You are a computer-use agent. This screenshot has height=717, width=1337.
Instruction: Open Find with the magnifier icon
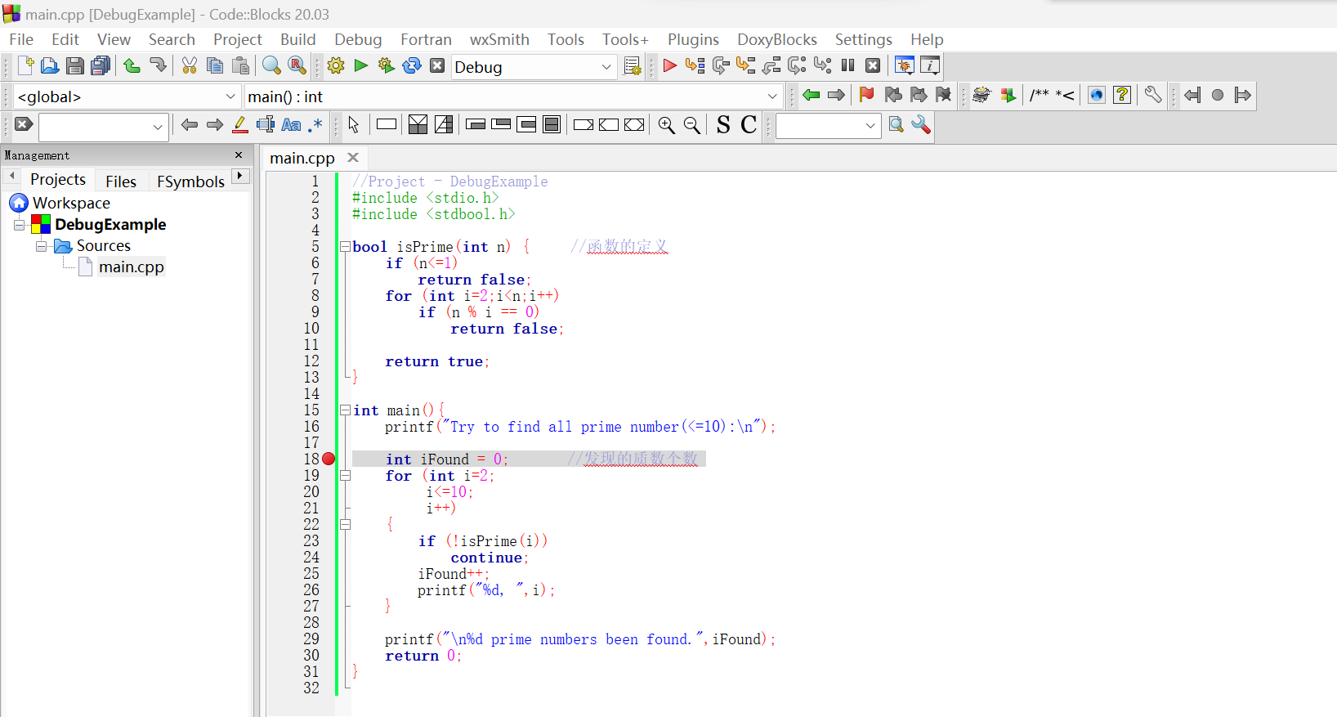pyautogui.click(x=271, y=66)
